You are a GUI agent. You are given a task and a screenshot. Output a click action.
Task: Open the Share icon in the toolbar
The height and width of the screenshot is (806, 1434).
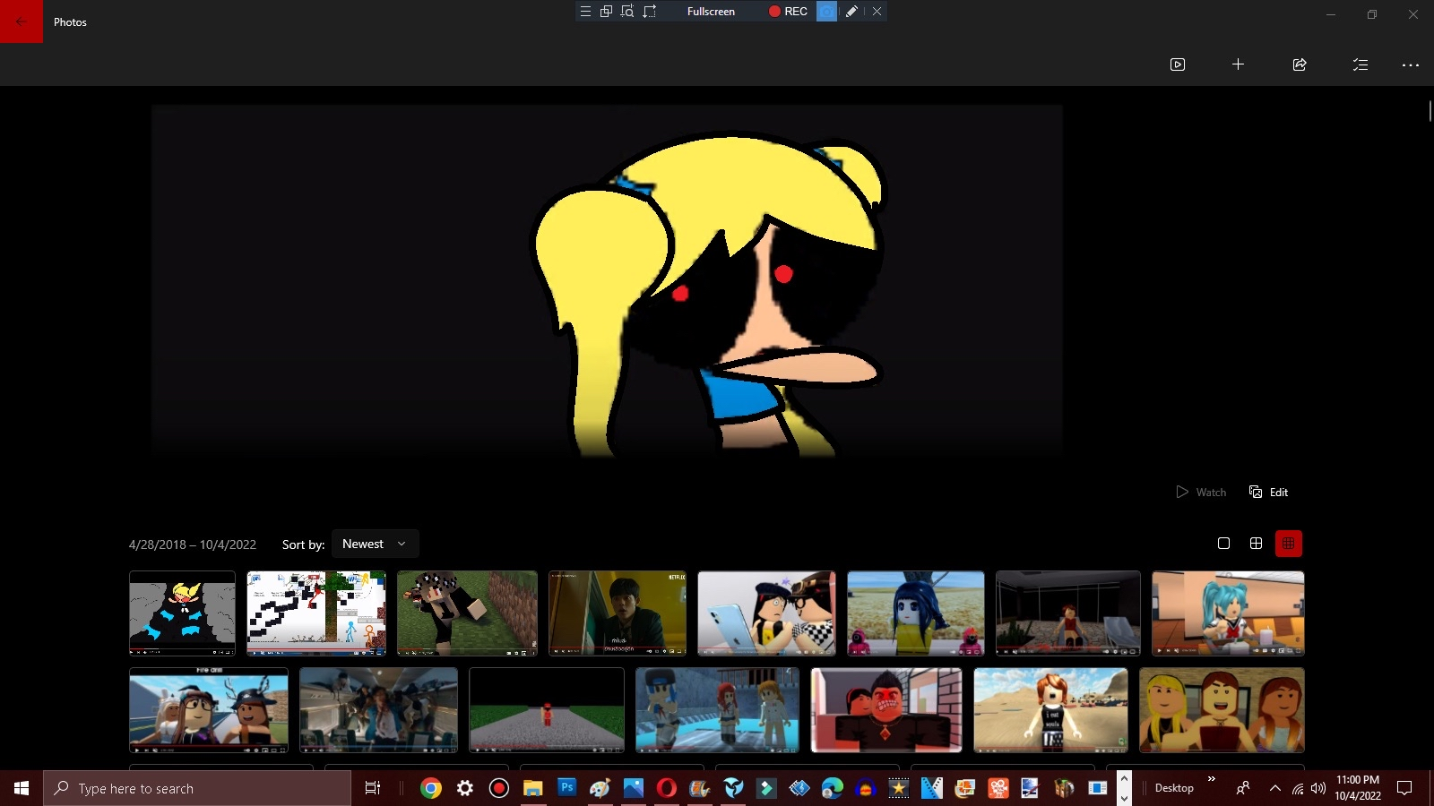tap(1300, 64)
